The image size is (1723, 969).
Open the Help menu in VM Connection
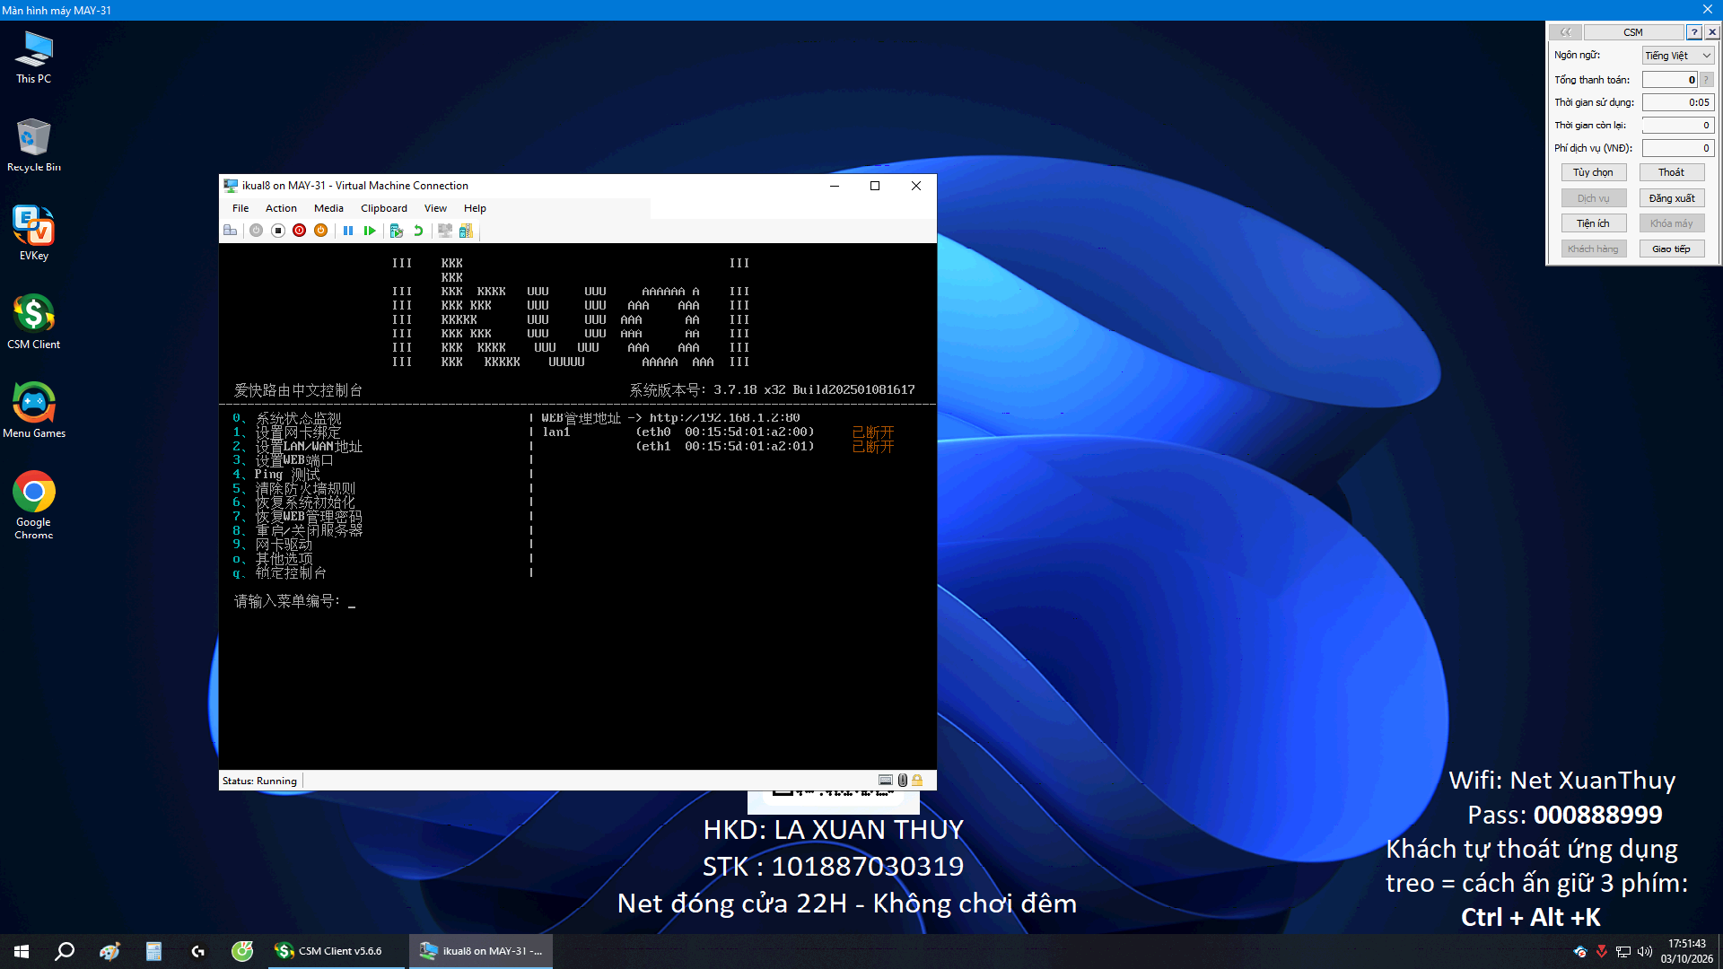[x=475, y=208]
